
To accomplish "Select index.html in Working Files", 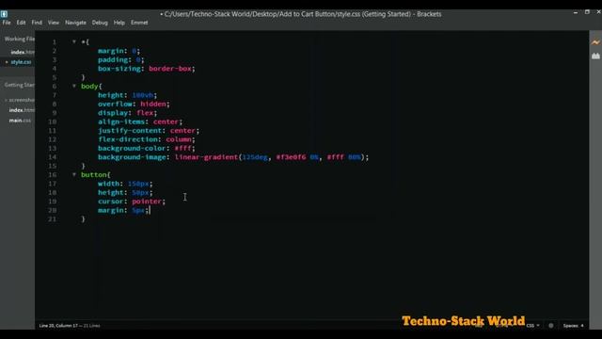I will tap(23, 52).
